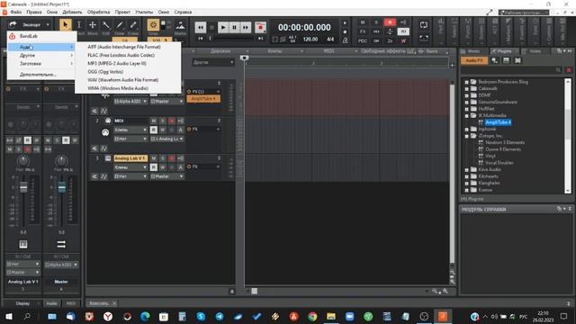Open the Консоль tab at the bottom
Screen dimensions: 576x324
[x=99, y=303]
